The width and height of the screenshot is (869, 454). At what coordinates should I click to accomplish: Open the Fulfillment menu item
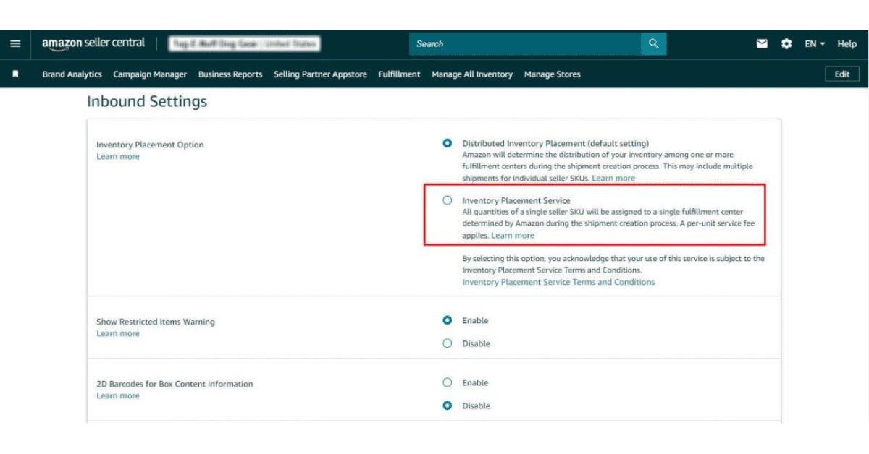pyautogui.click(x=399, y=74)
